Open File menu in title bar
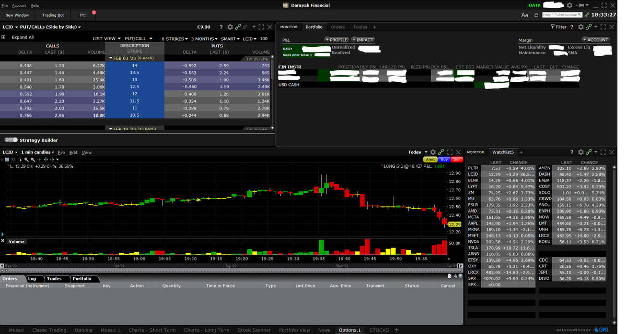Screen dimensions: 627x334 pos(5,5)
